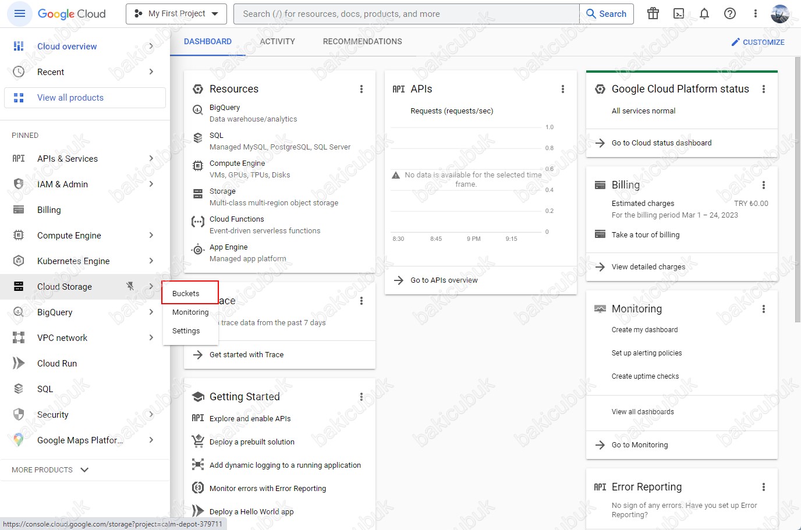This screenshot has width=801, height=530.
Task: Click Deploy a prebuilt solution
Action: coord(251,442)
